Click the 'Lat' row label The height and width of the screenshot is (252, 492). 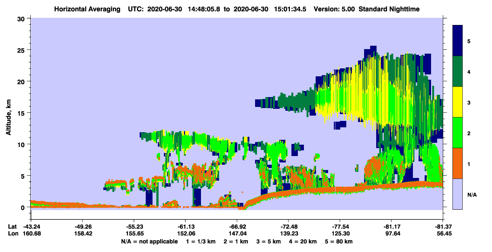click(12, 227)
